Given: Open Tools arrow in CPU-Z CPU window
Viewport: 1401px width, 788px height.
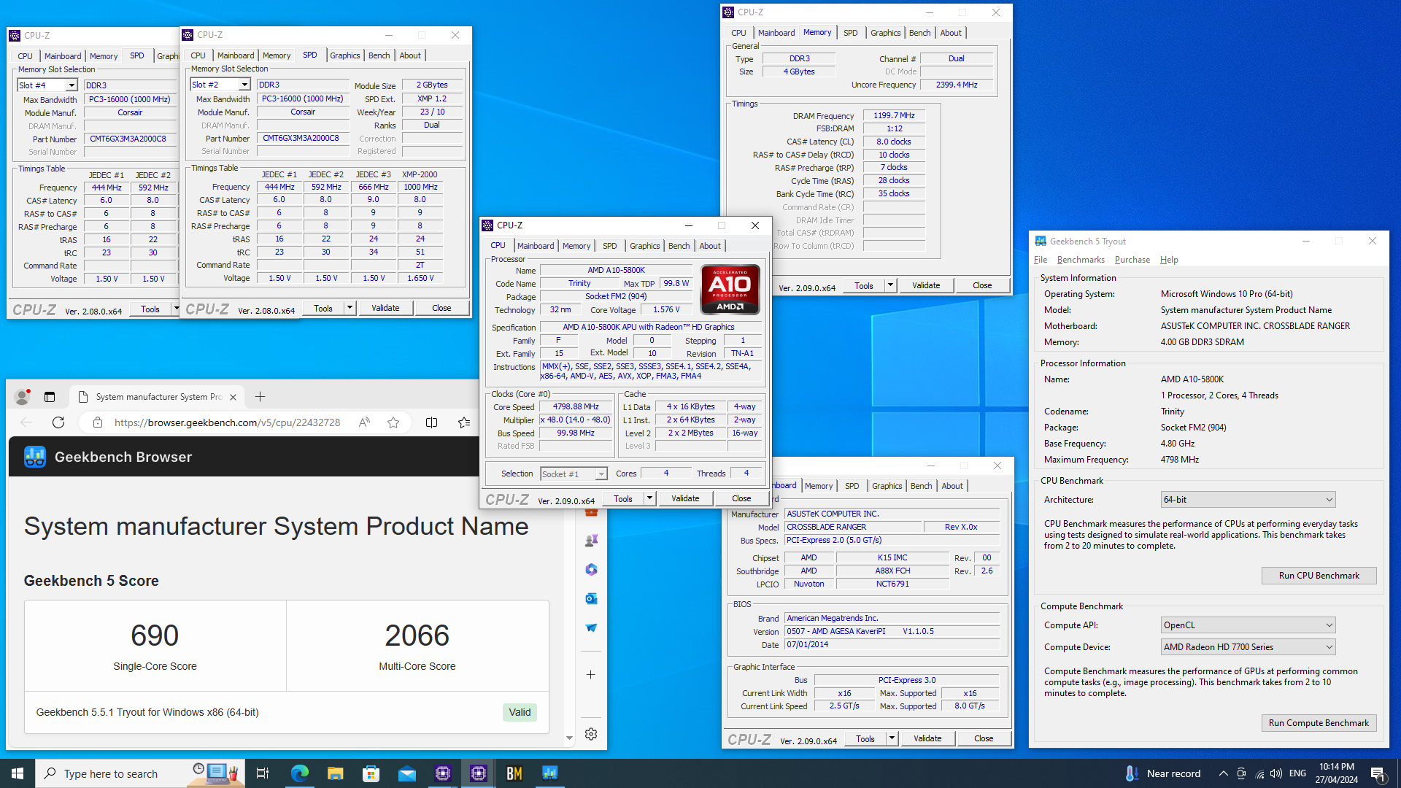Looking at the screenshot, I should click(649, 498).
